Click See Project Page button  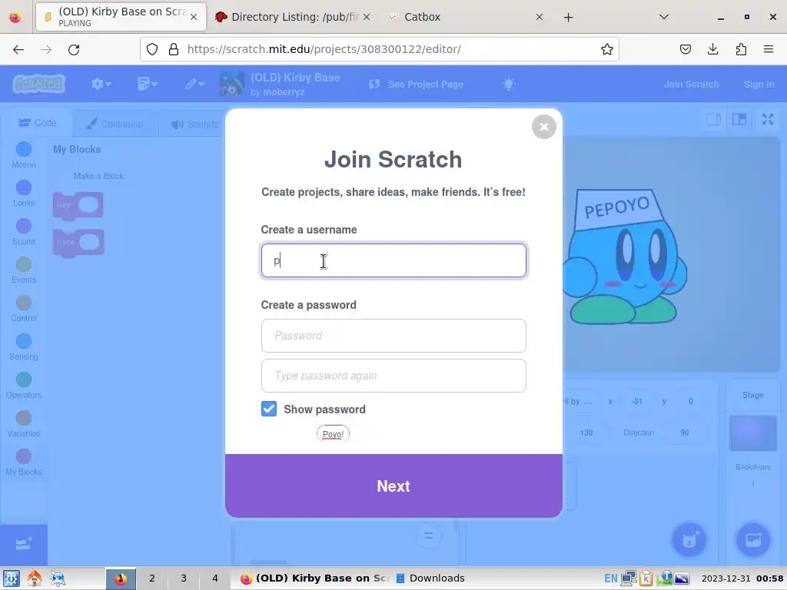(x=416, y=84)
